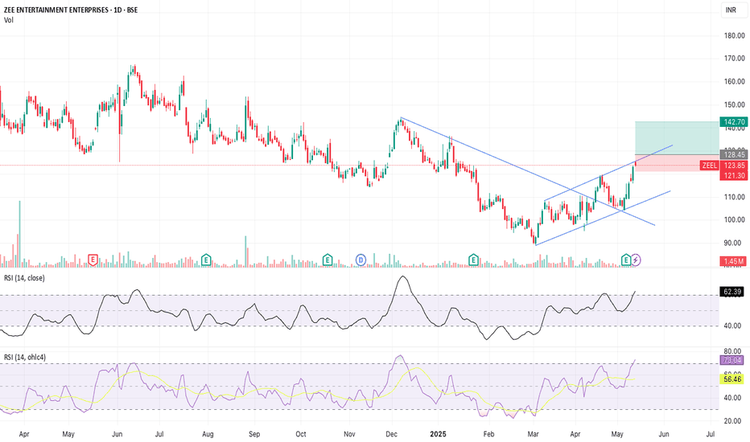Click the Aug label on the time axis

(x=208, y=434)
